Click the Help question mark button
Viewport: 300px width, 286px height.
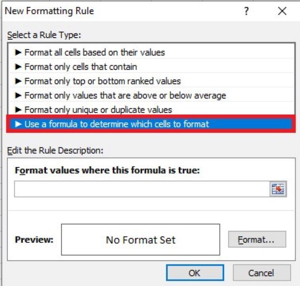click(x=247, y=11)
